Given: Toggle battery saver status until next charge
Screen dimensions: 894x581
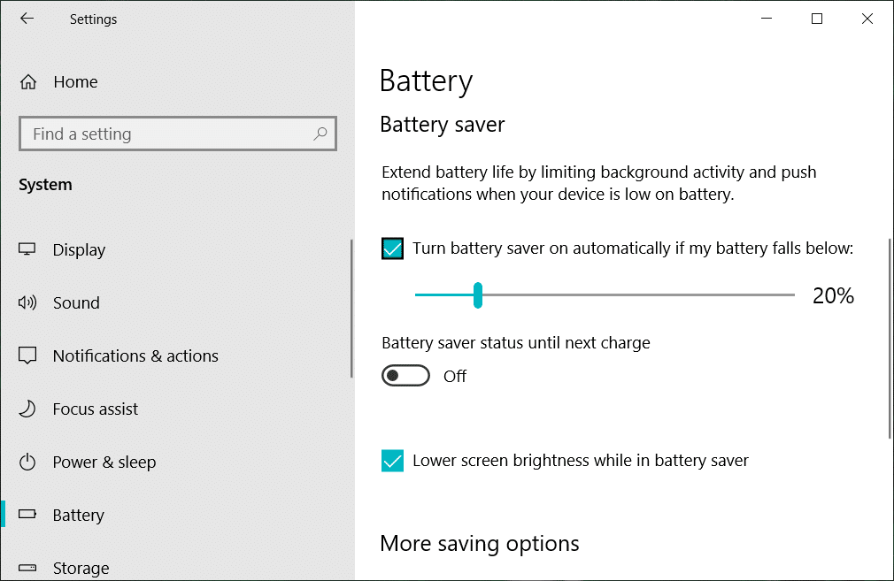Looking at the screenshot, I should click(405, 376).
